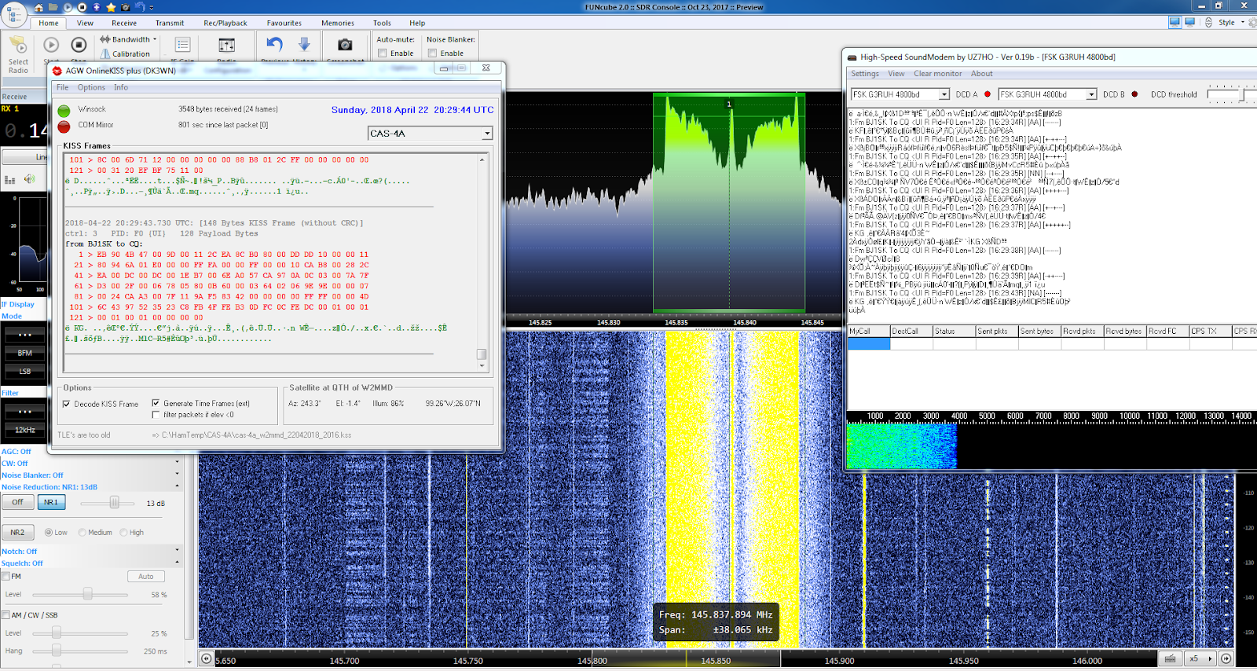Click the Previous frequency blue arrow
The height and width of the screenshot is (671, 1257).
point(274,45)
